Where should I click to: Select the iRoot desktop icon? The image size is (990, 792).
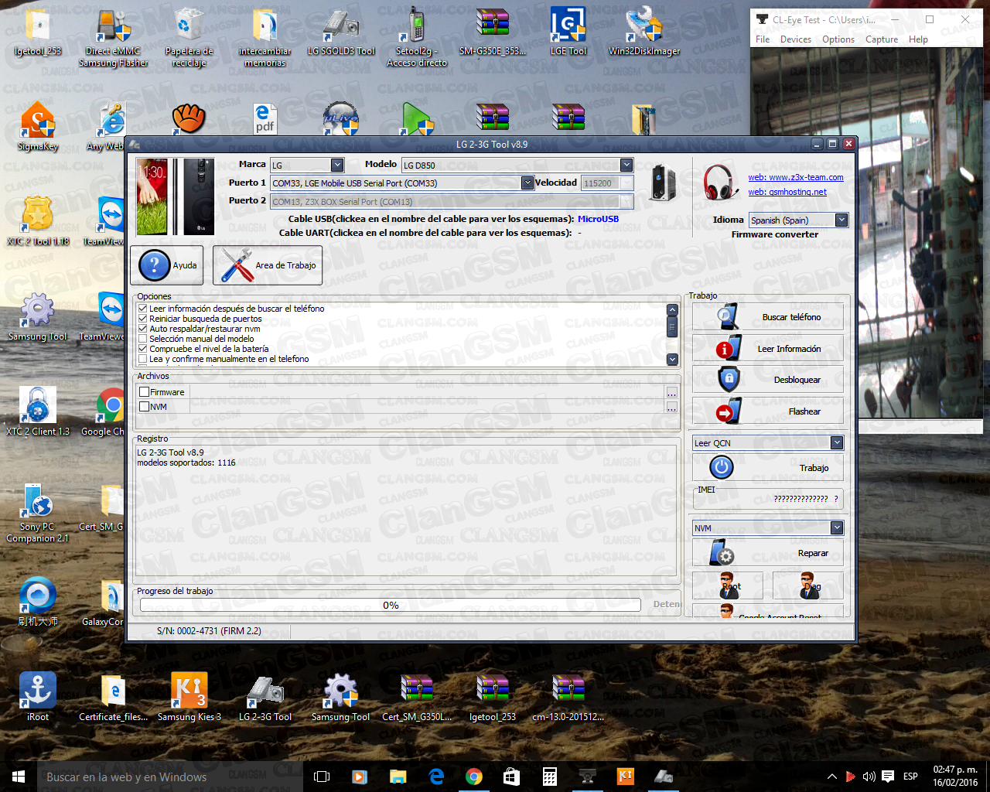[x=38, y=697]
